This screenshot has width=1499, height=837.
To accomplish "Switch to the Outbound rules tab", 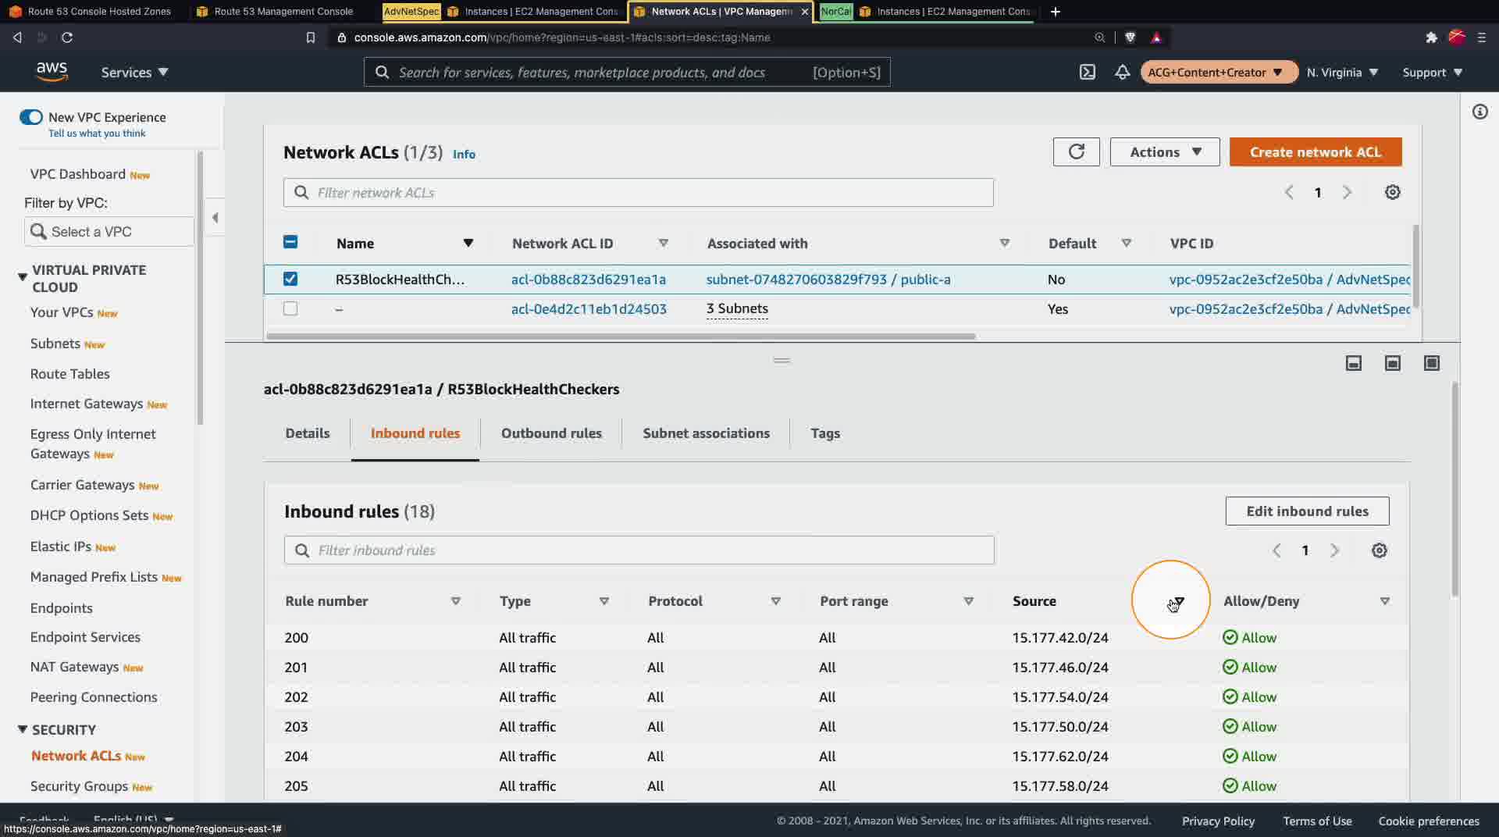I will 551,433.
